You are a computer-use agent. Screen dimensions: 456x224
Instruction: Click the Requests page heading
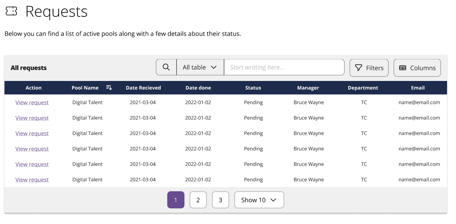(56, 12)
